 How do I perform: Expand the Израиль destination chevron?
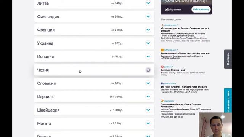tap(148, 96)
